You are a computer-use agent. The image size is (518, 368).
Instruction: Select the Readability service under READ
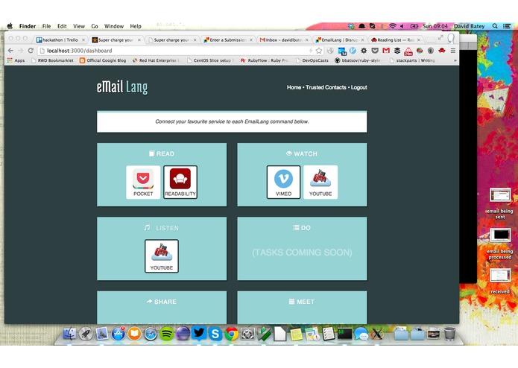(x=180, y=183)
